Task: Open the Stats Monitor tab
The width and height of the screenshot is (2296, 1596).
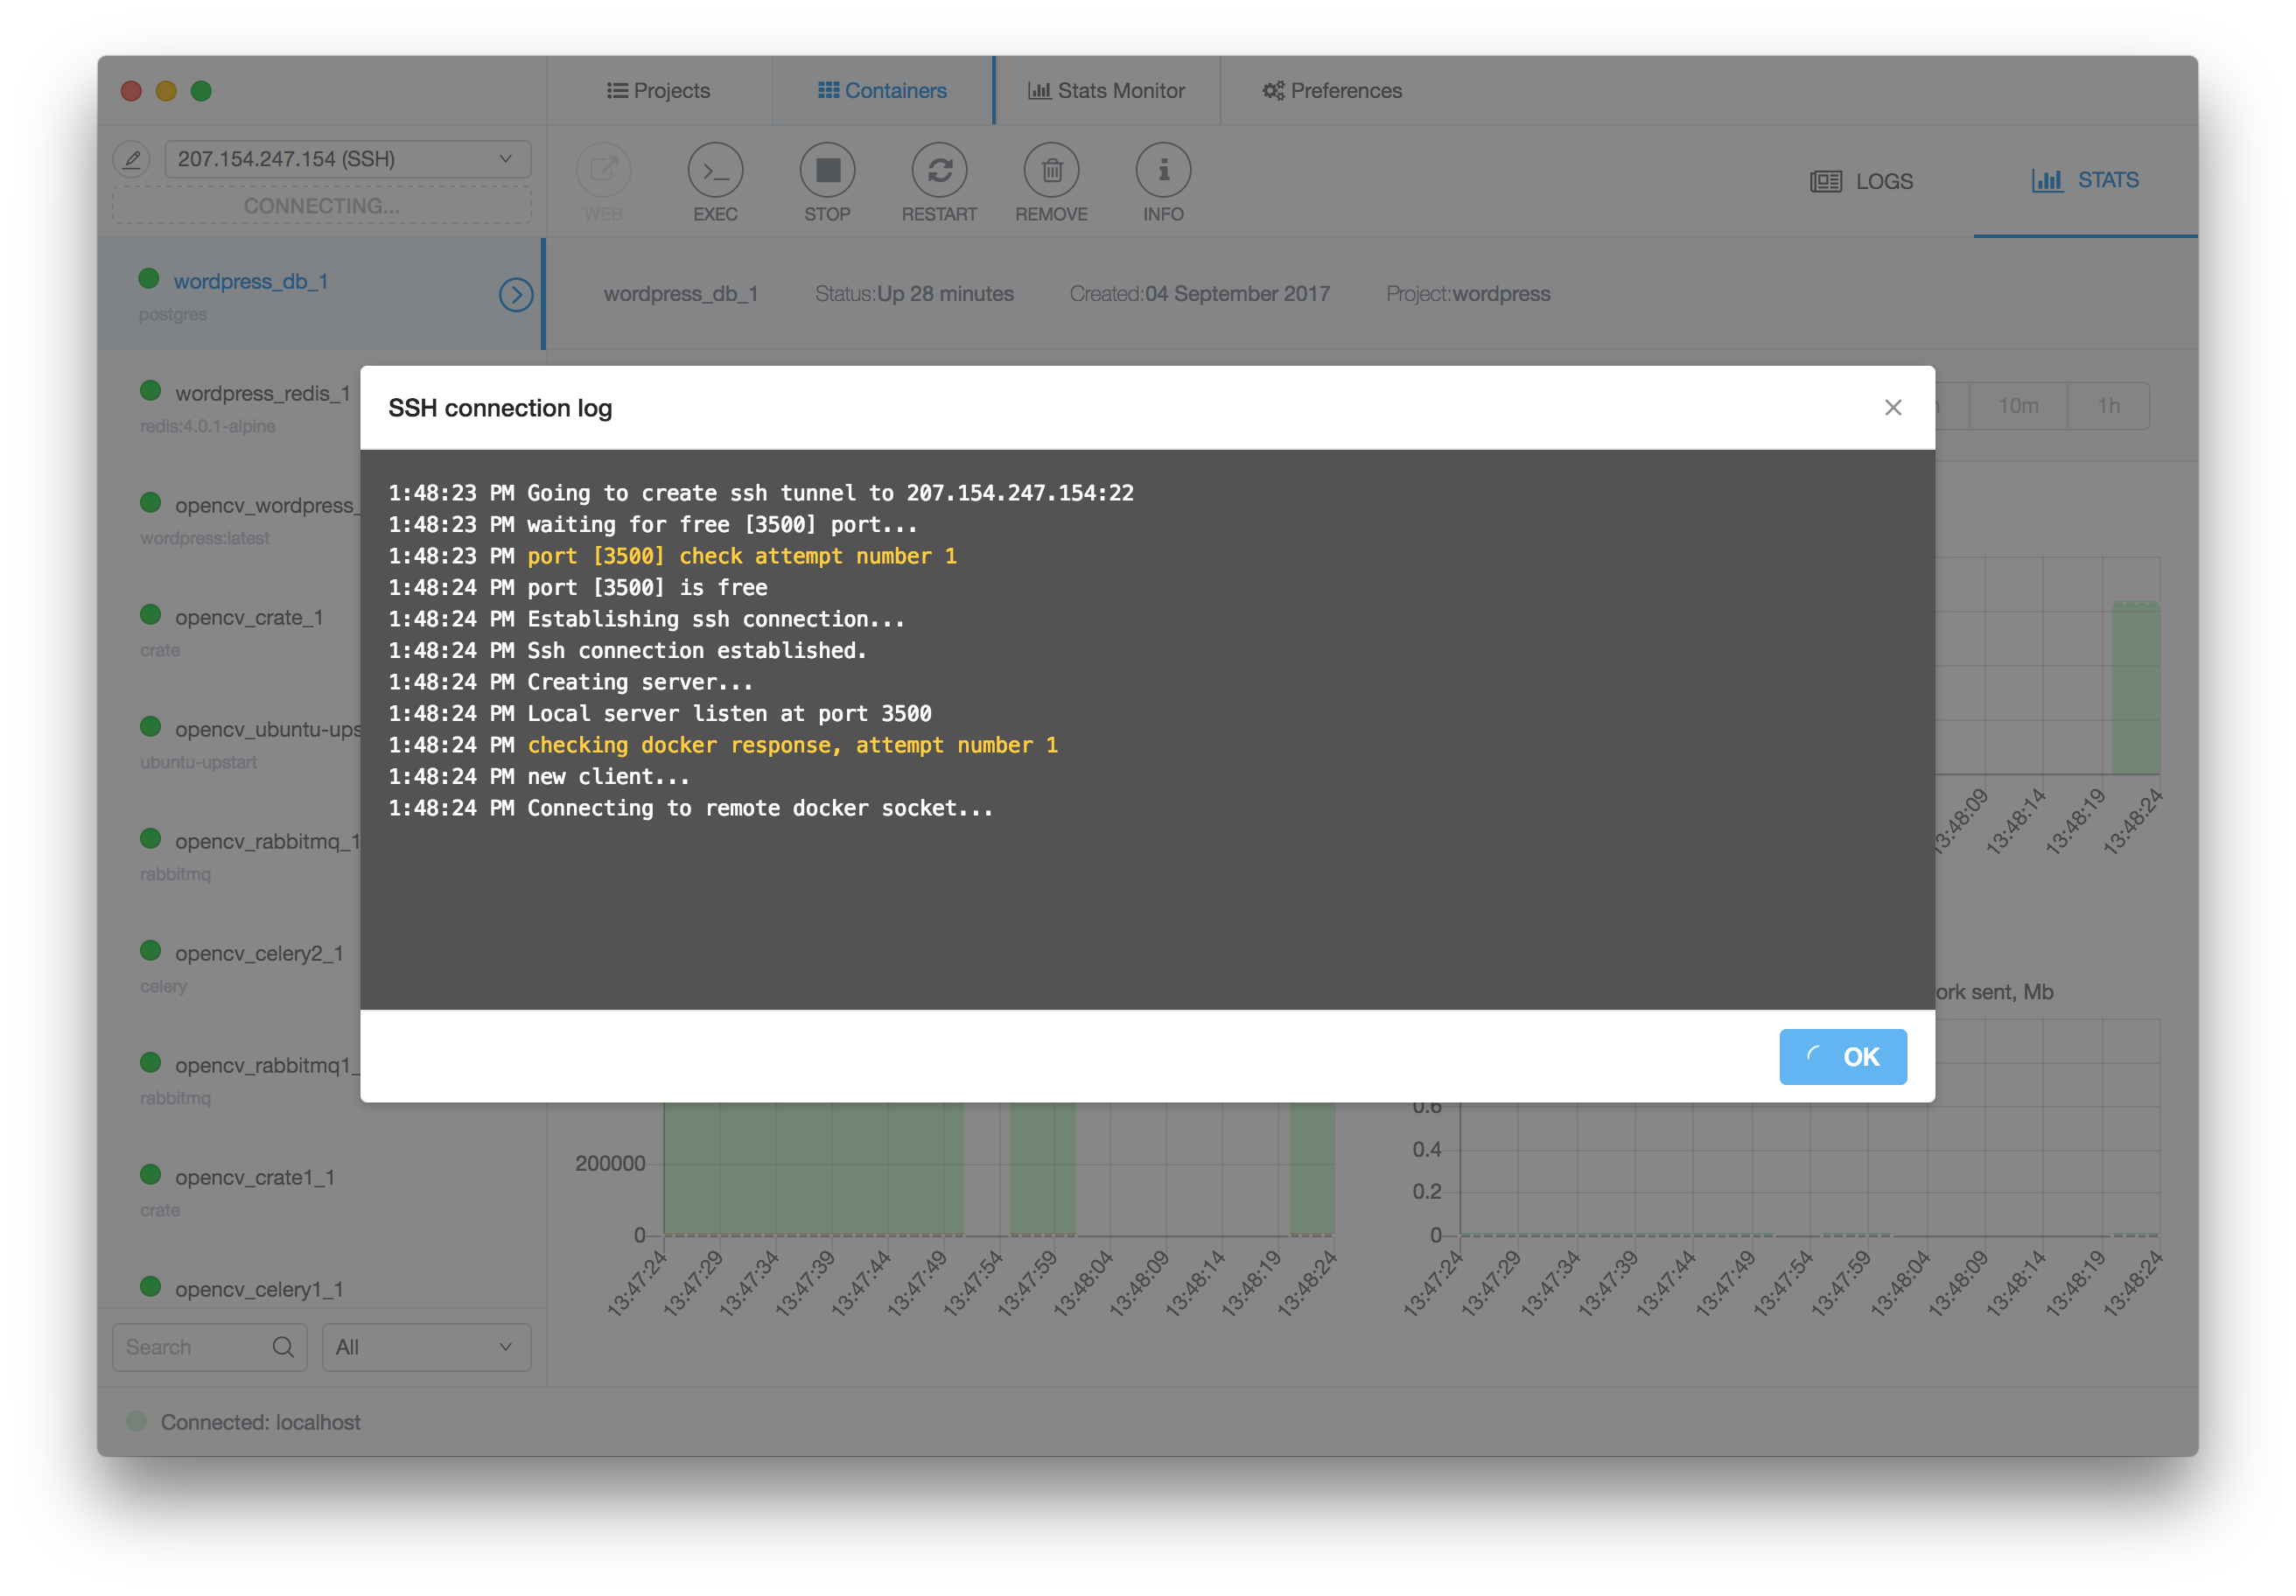Action: coord(1107,91)
